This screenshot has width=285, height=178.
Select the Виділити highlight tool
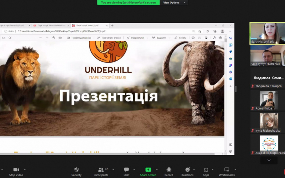coord(159,38)
